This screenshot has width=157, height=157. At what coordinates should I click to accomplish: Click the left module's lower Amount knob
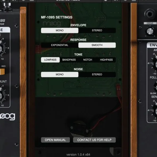point(2,95)
